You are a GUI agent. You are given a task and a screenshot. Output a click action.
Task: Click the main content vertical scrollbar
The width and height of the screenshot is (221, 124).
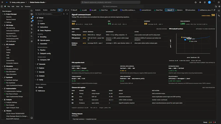point(216,31)
